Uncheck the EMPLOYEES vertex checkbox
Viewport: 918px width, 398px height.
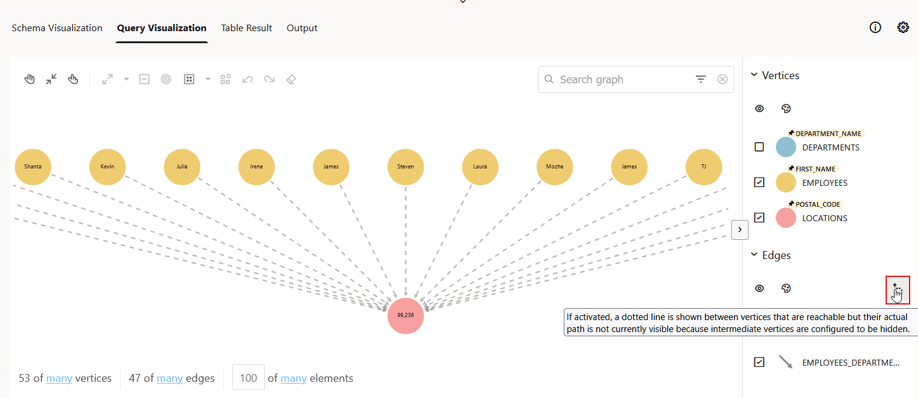point(759,182)
